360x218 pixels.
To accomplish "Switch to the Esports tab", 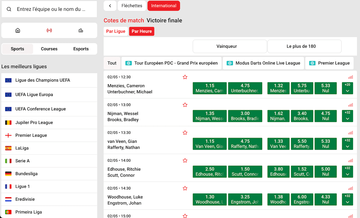I will pyautogui.click(x=81, y=49).
